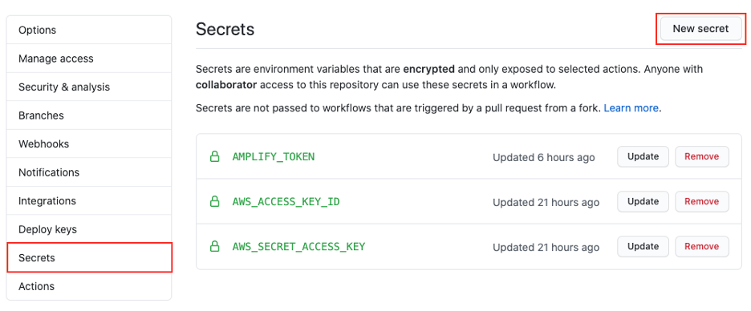Screen dimensions: 751x311
Task: Open the Learn more link
Action: pos(631,108)
